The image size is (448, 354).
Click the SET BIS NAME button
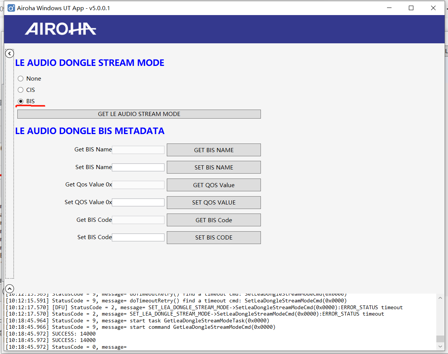point(214,168)
